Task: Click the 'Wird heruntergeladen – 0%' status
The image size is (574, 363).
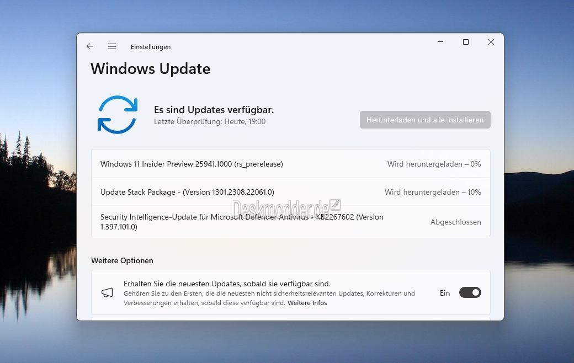Action: [x=434, y=164]
